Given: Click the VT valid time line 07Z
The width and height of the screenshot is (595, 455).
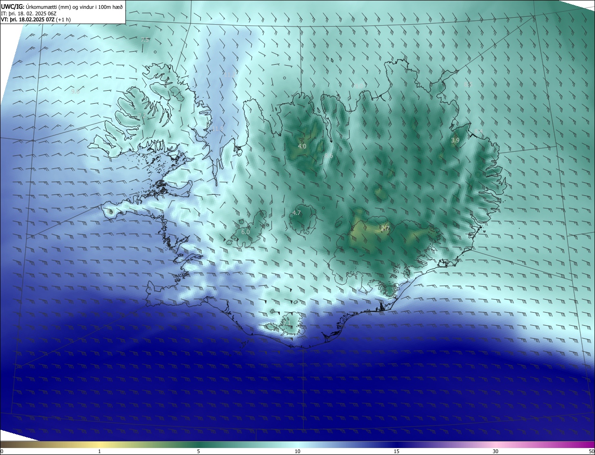Looking at the screenshot, I should [36, 20].
